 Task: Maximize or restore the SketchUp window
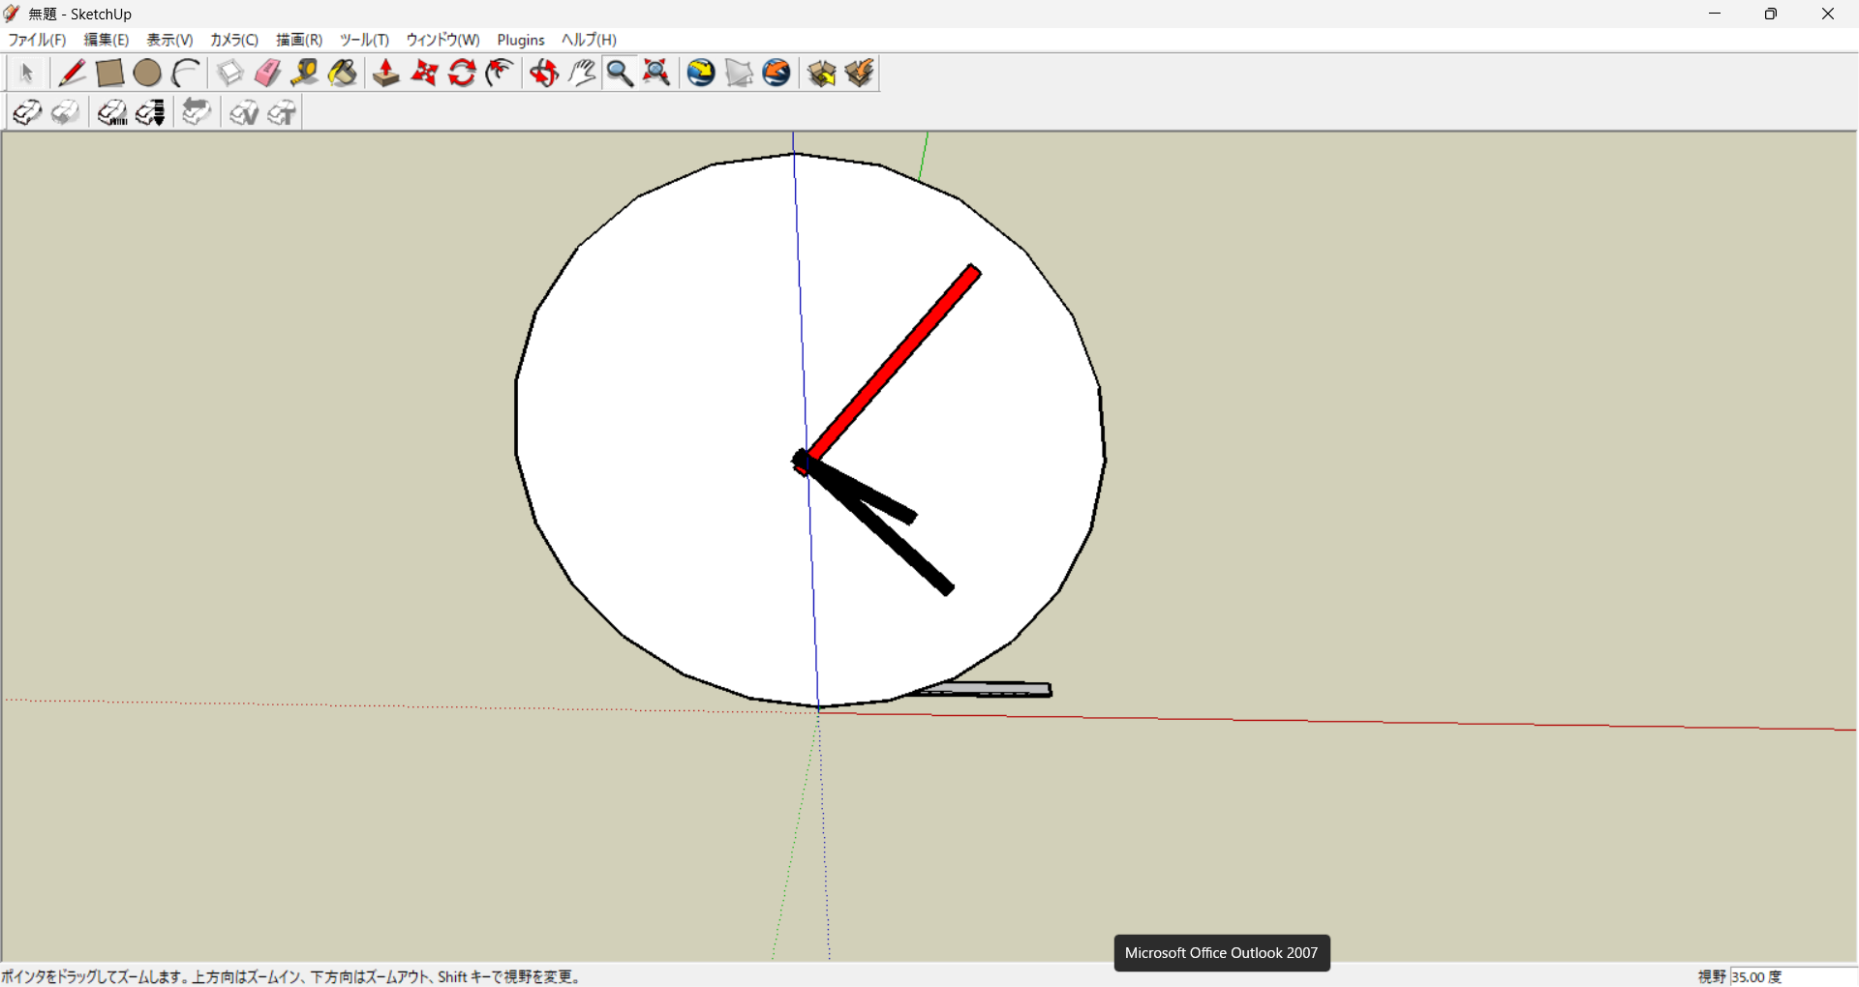[x=1771, y=14]
